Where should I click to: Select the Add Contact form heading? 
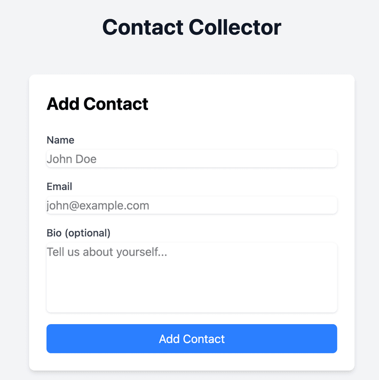pyautogui.click(x=97, y=104)
